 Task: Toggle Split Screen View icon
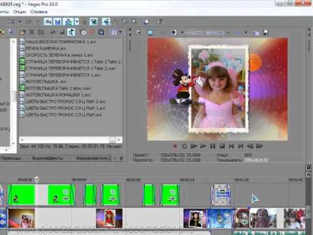pos(173,33)
